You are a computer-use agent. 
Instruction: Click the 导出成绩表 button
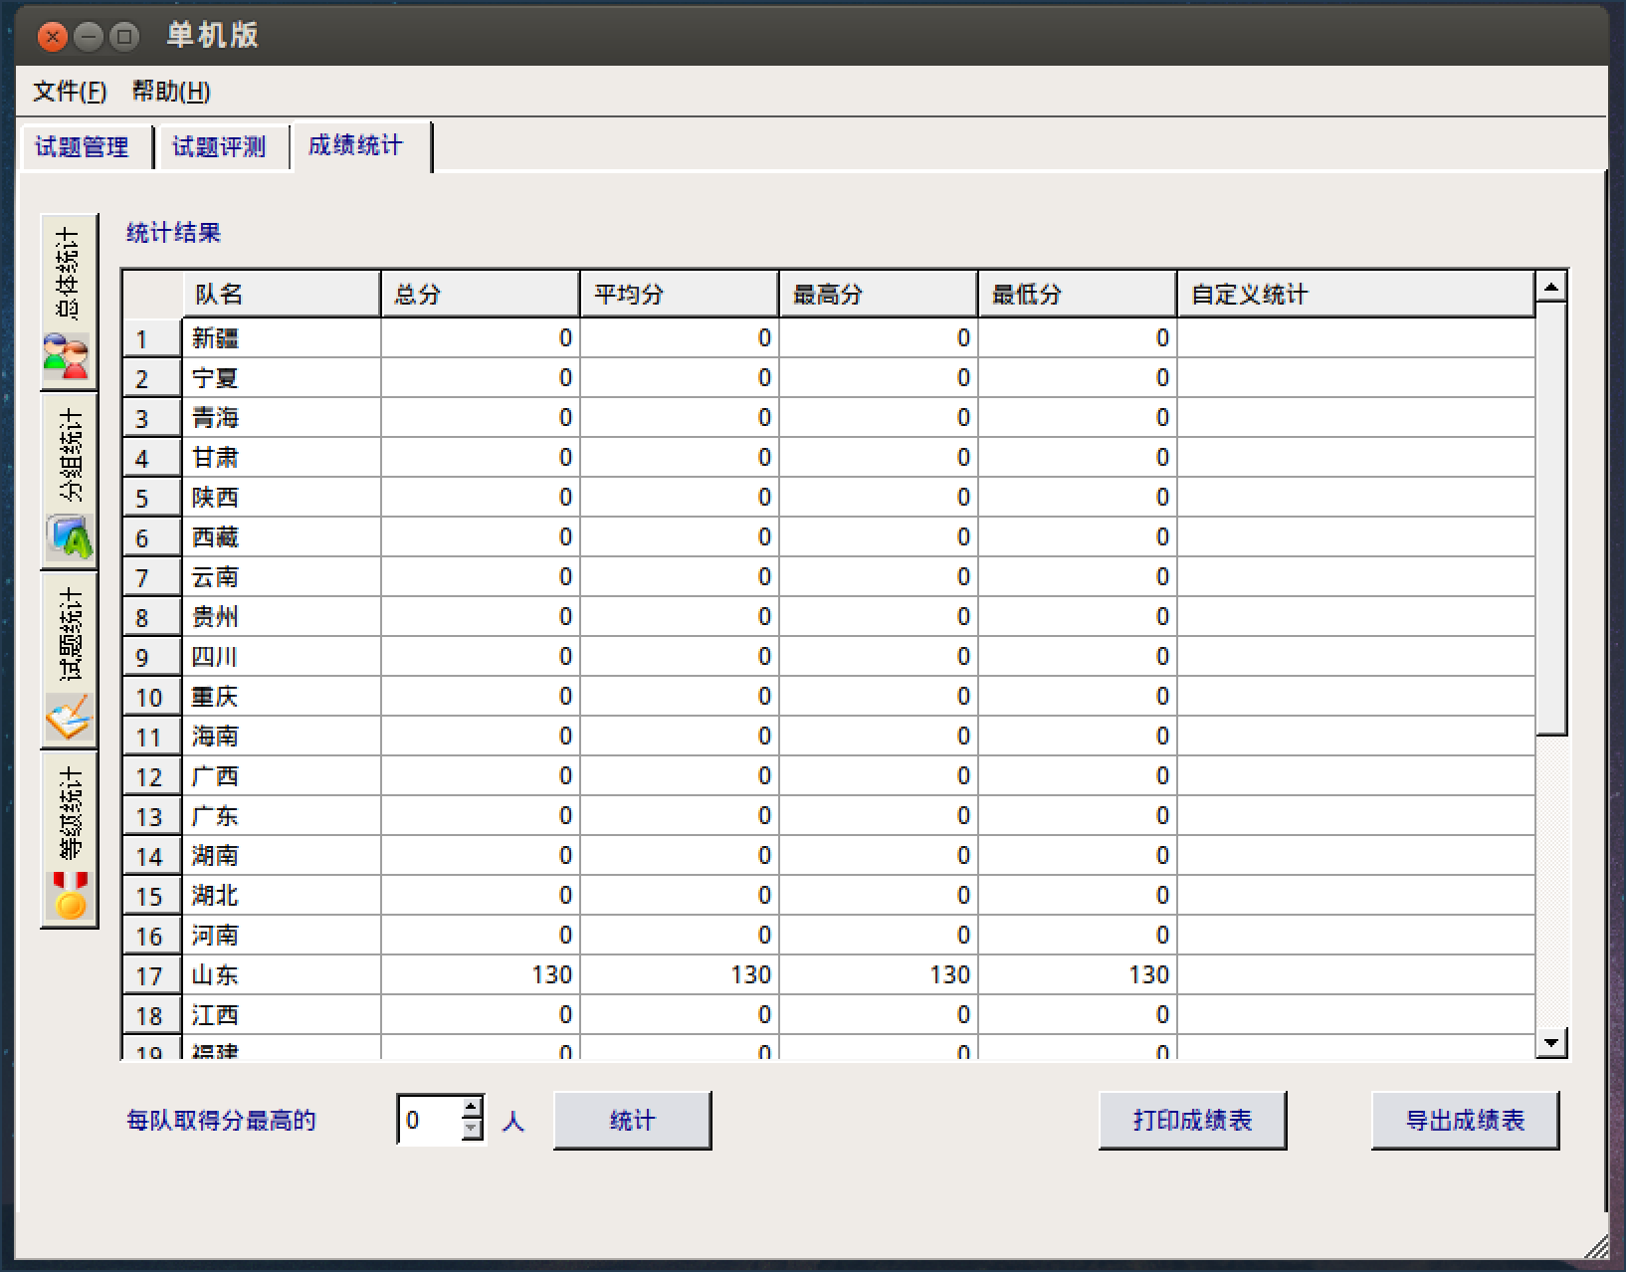[1465, 1120]
